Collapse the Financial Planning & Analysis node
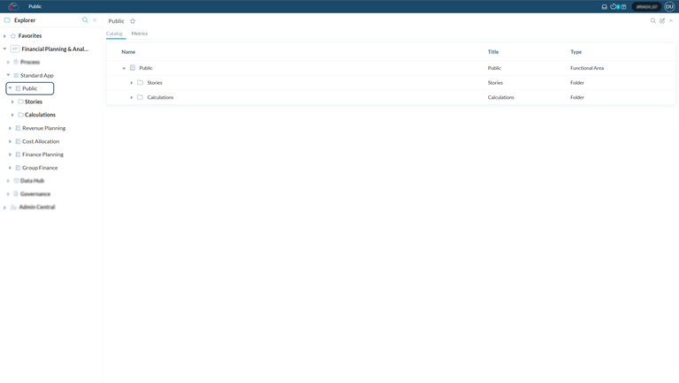The width and height of the screenshot is (679, 383). [x=5, y=49]
